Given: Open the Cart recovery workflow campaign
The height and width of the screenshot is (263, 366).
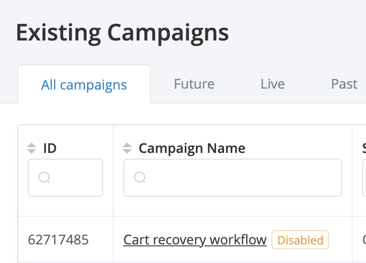Looking at the screenshot, I should pyautogui.click(x=195, y=240).
